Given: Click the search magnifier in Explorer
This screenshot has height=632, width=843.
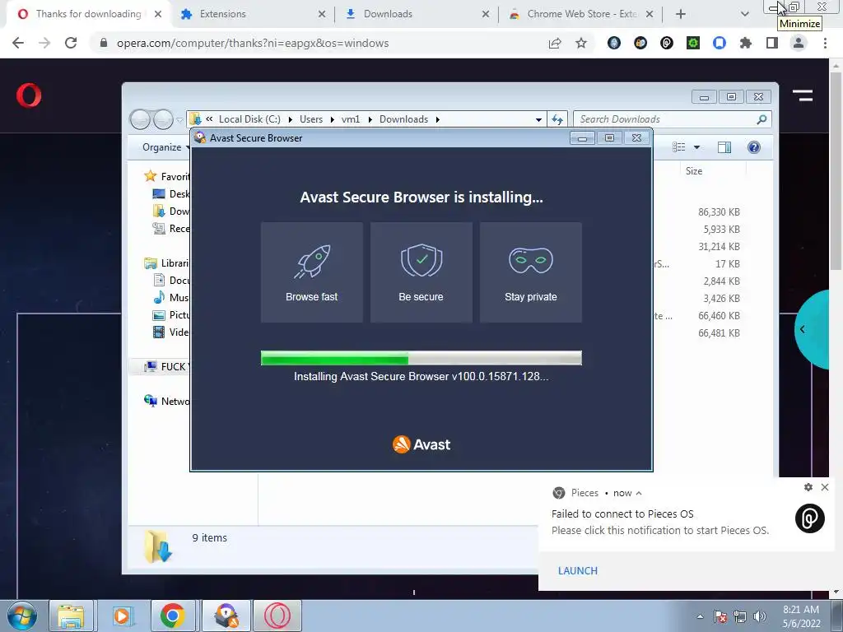Looking at the screenshot, I should click(761, 119).
